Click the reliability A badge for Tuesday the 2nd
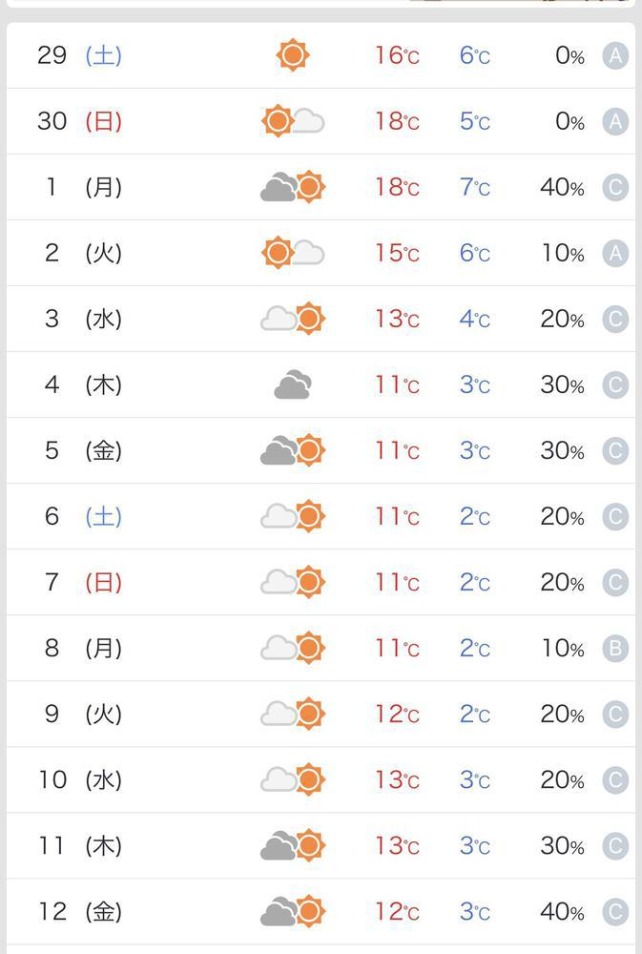 [x=615, y=253]
